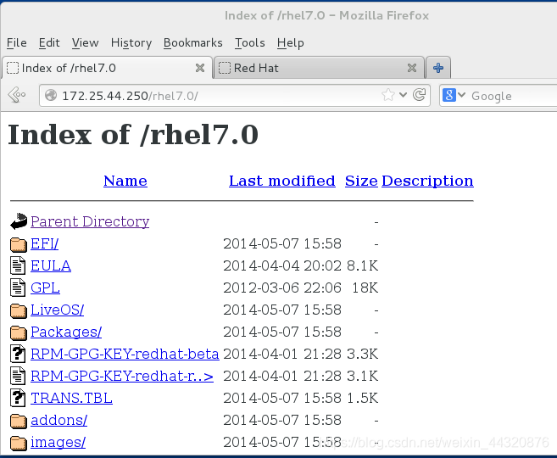
Task: Click the GPL size value 18K
Action: coord(365,288)
